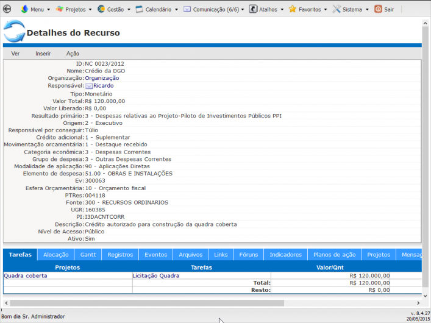Open the Inserir menu
The height and width of the screenshot is (323, 431).
click(43, 54)
